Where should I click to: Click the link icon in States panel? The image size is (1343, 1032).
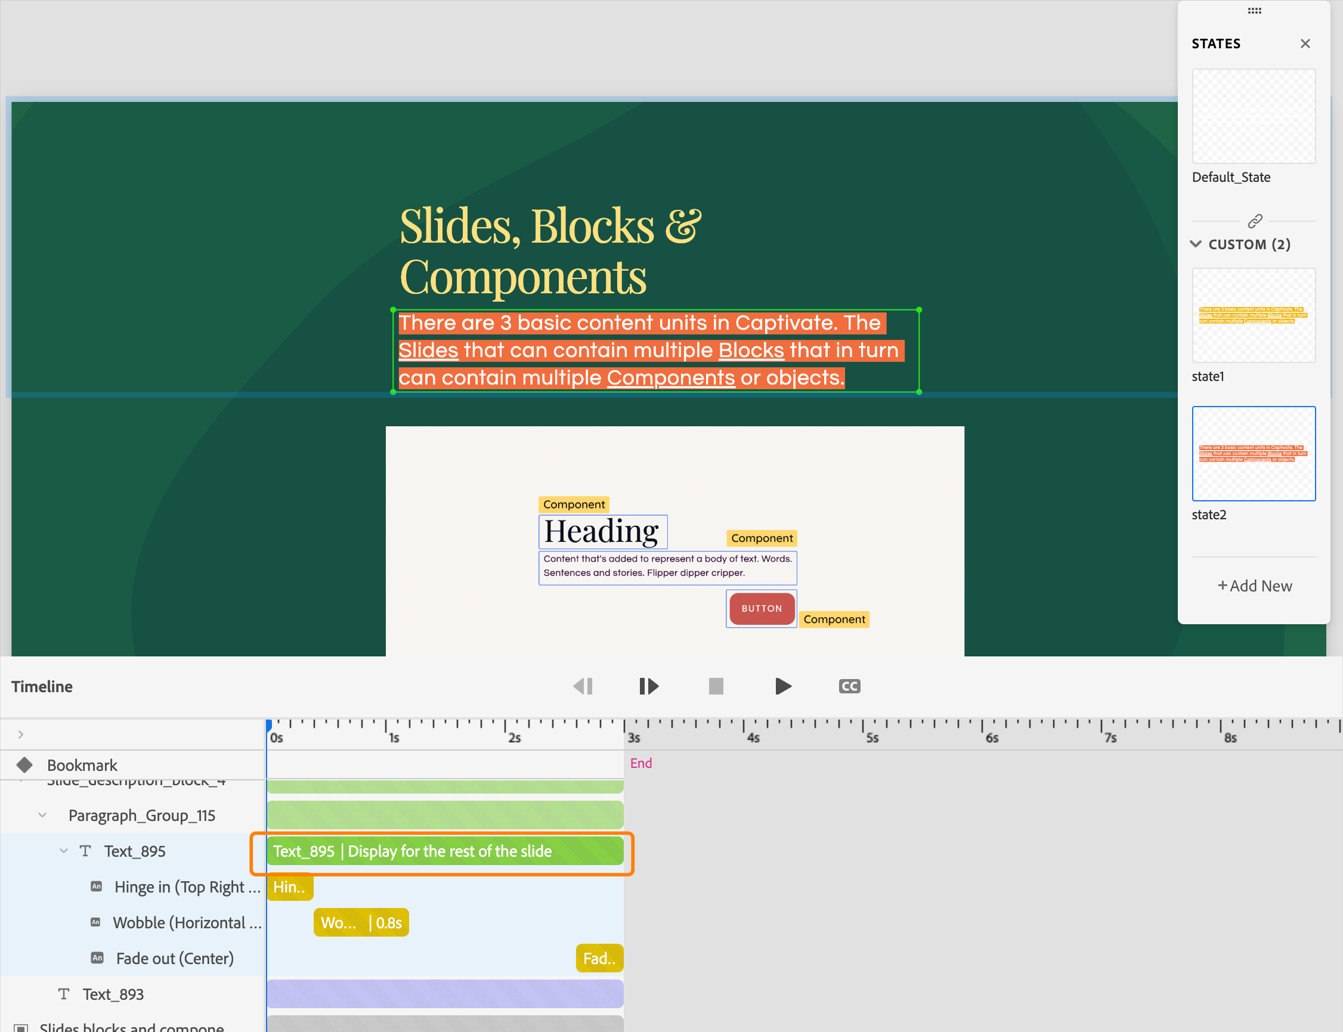click(x=1255, y=221)
